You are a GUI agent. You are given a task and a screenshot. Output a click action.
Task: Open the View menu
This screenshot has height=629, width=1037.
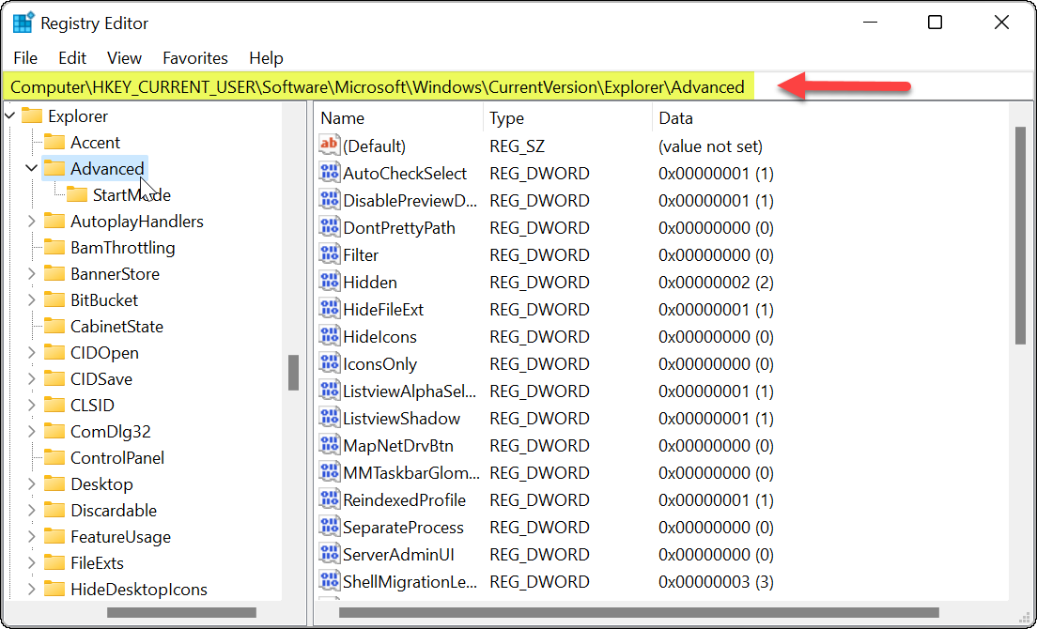124,58
